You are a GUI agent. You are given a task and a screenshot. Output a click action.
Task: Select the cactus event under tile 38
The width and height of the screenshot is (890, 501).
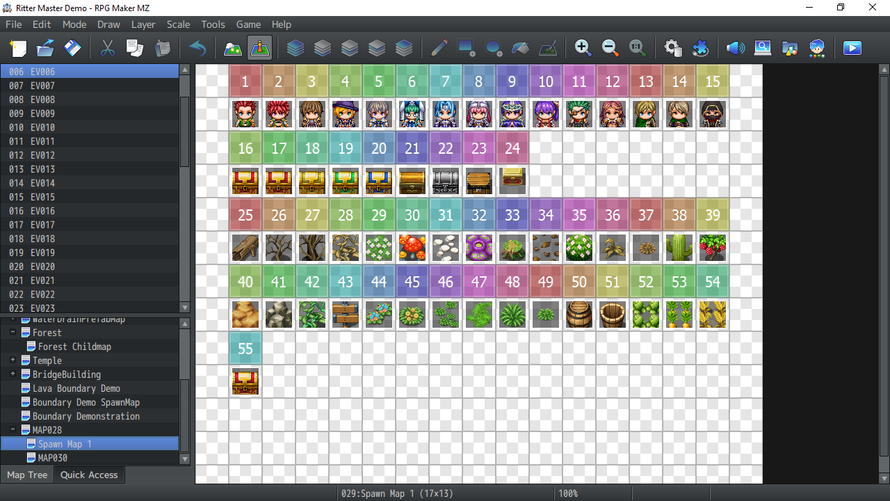click(x=679, y=248)
